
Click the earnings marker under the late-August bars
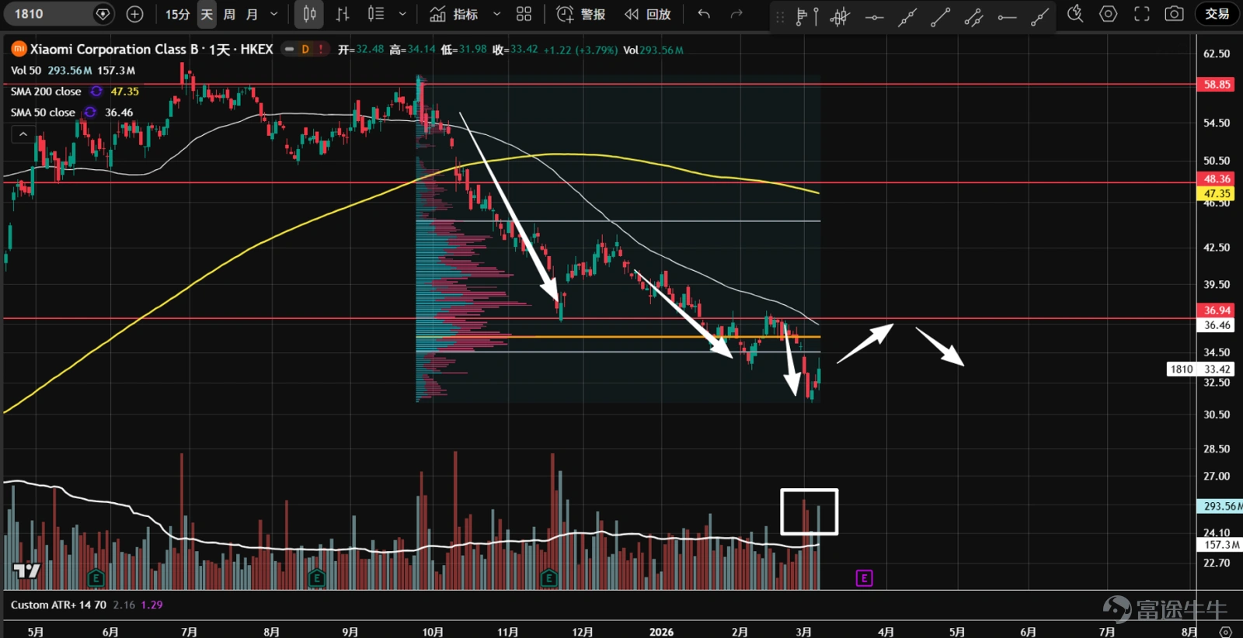pos(316,577)
